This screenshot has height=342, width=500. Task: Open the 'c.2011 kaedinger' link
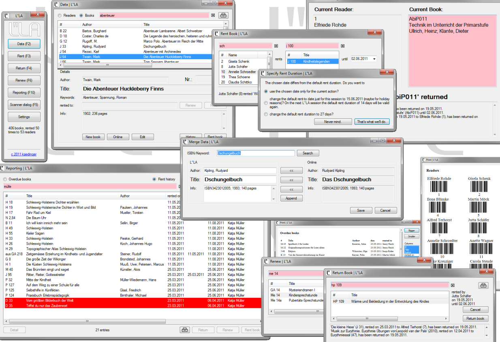coord(24,154)
